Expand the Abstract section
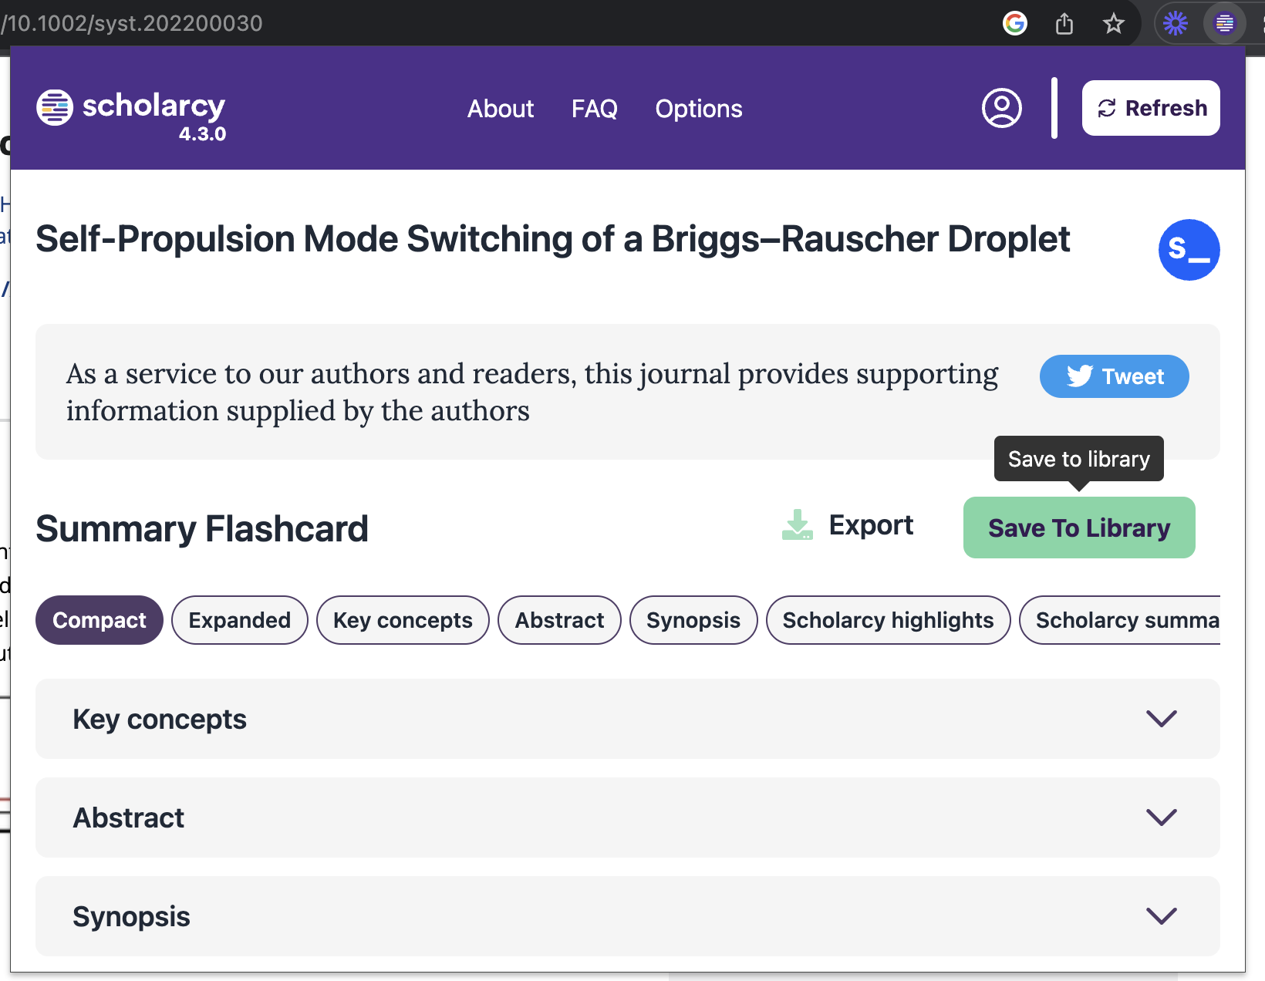 point(1160,817)
